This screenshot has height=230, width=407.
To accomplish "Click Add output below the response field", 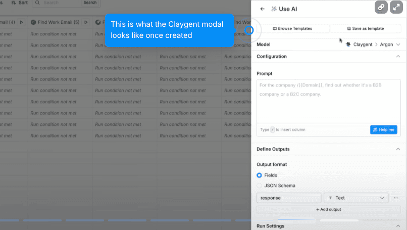I will (328, 209).
